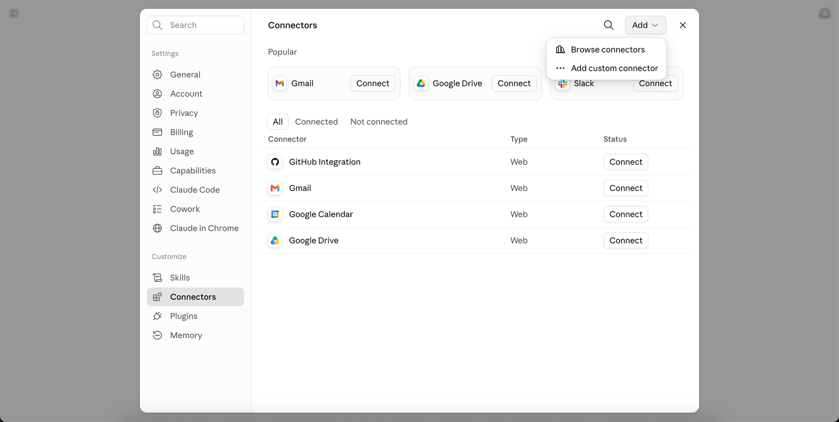Go to Account settings
839x422 pixels.
pos(195,94)
